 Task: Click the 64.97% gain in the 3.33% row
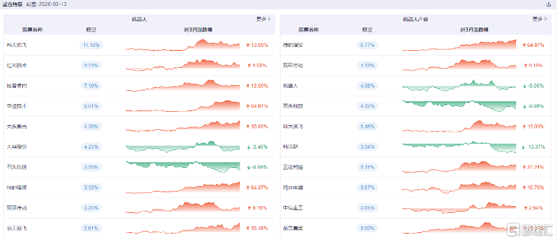coord(260,187)
